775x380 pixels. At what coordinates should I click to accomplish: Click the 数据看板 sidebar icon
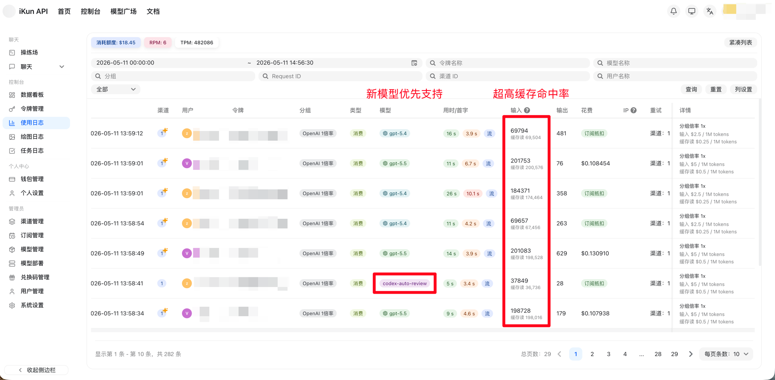coord(12,95)
